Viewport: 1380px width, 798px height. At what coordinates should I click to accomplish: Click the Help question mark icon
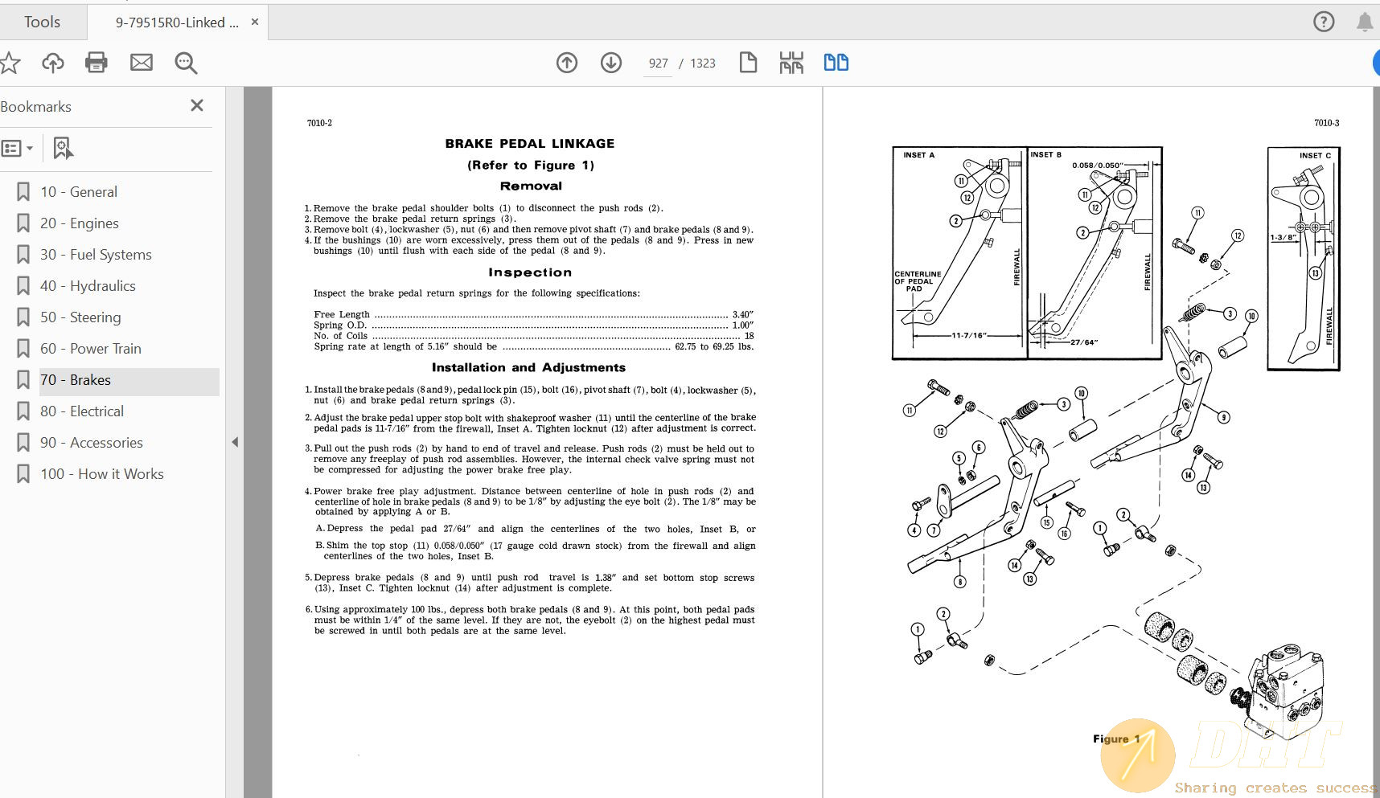(1324, 21)
